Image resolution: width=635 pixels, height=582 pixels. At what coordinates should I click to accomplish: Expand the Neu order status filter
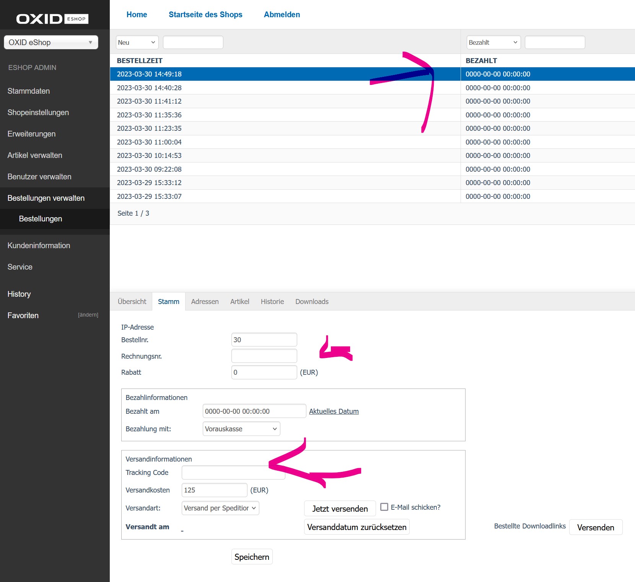(x=137, y=42)
